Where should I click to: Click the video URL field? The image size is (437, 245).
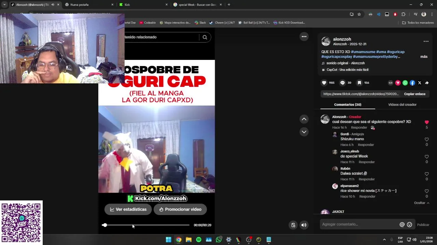pos(361,94)
